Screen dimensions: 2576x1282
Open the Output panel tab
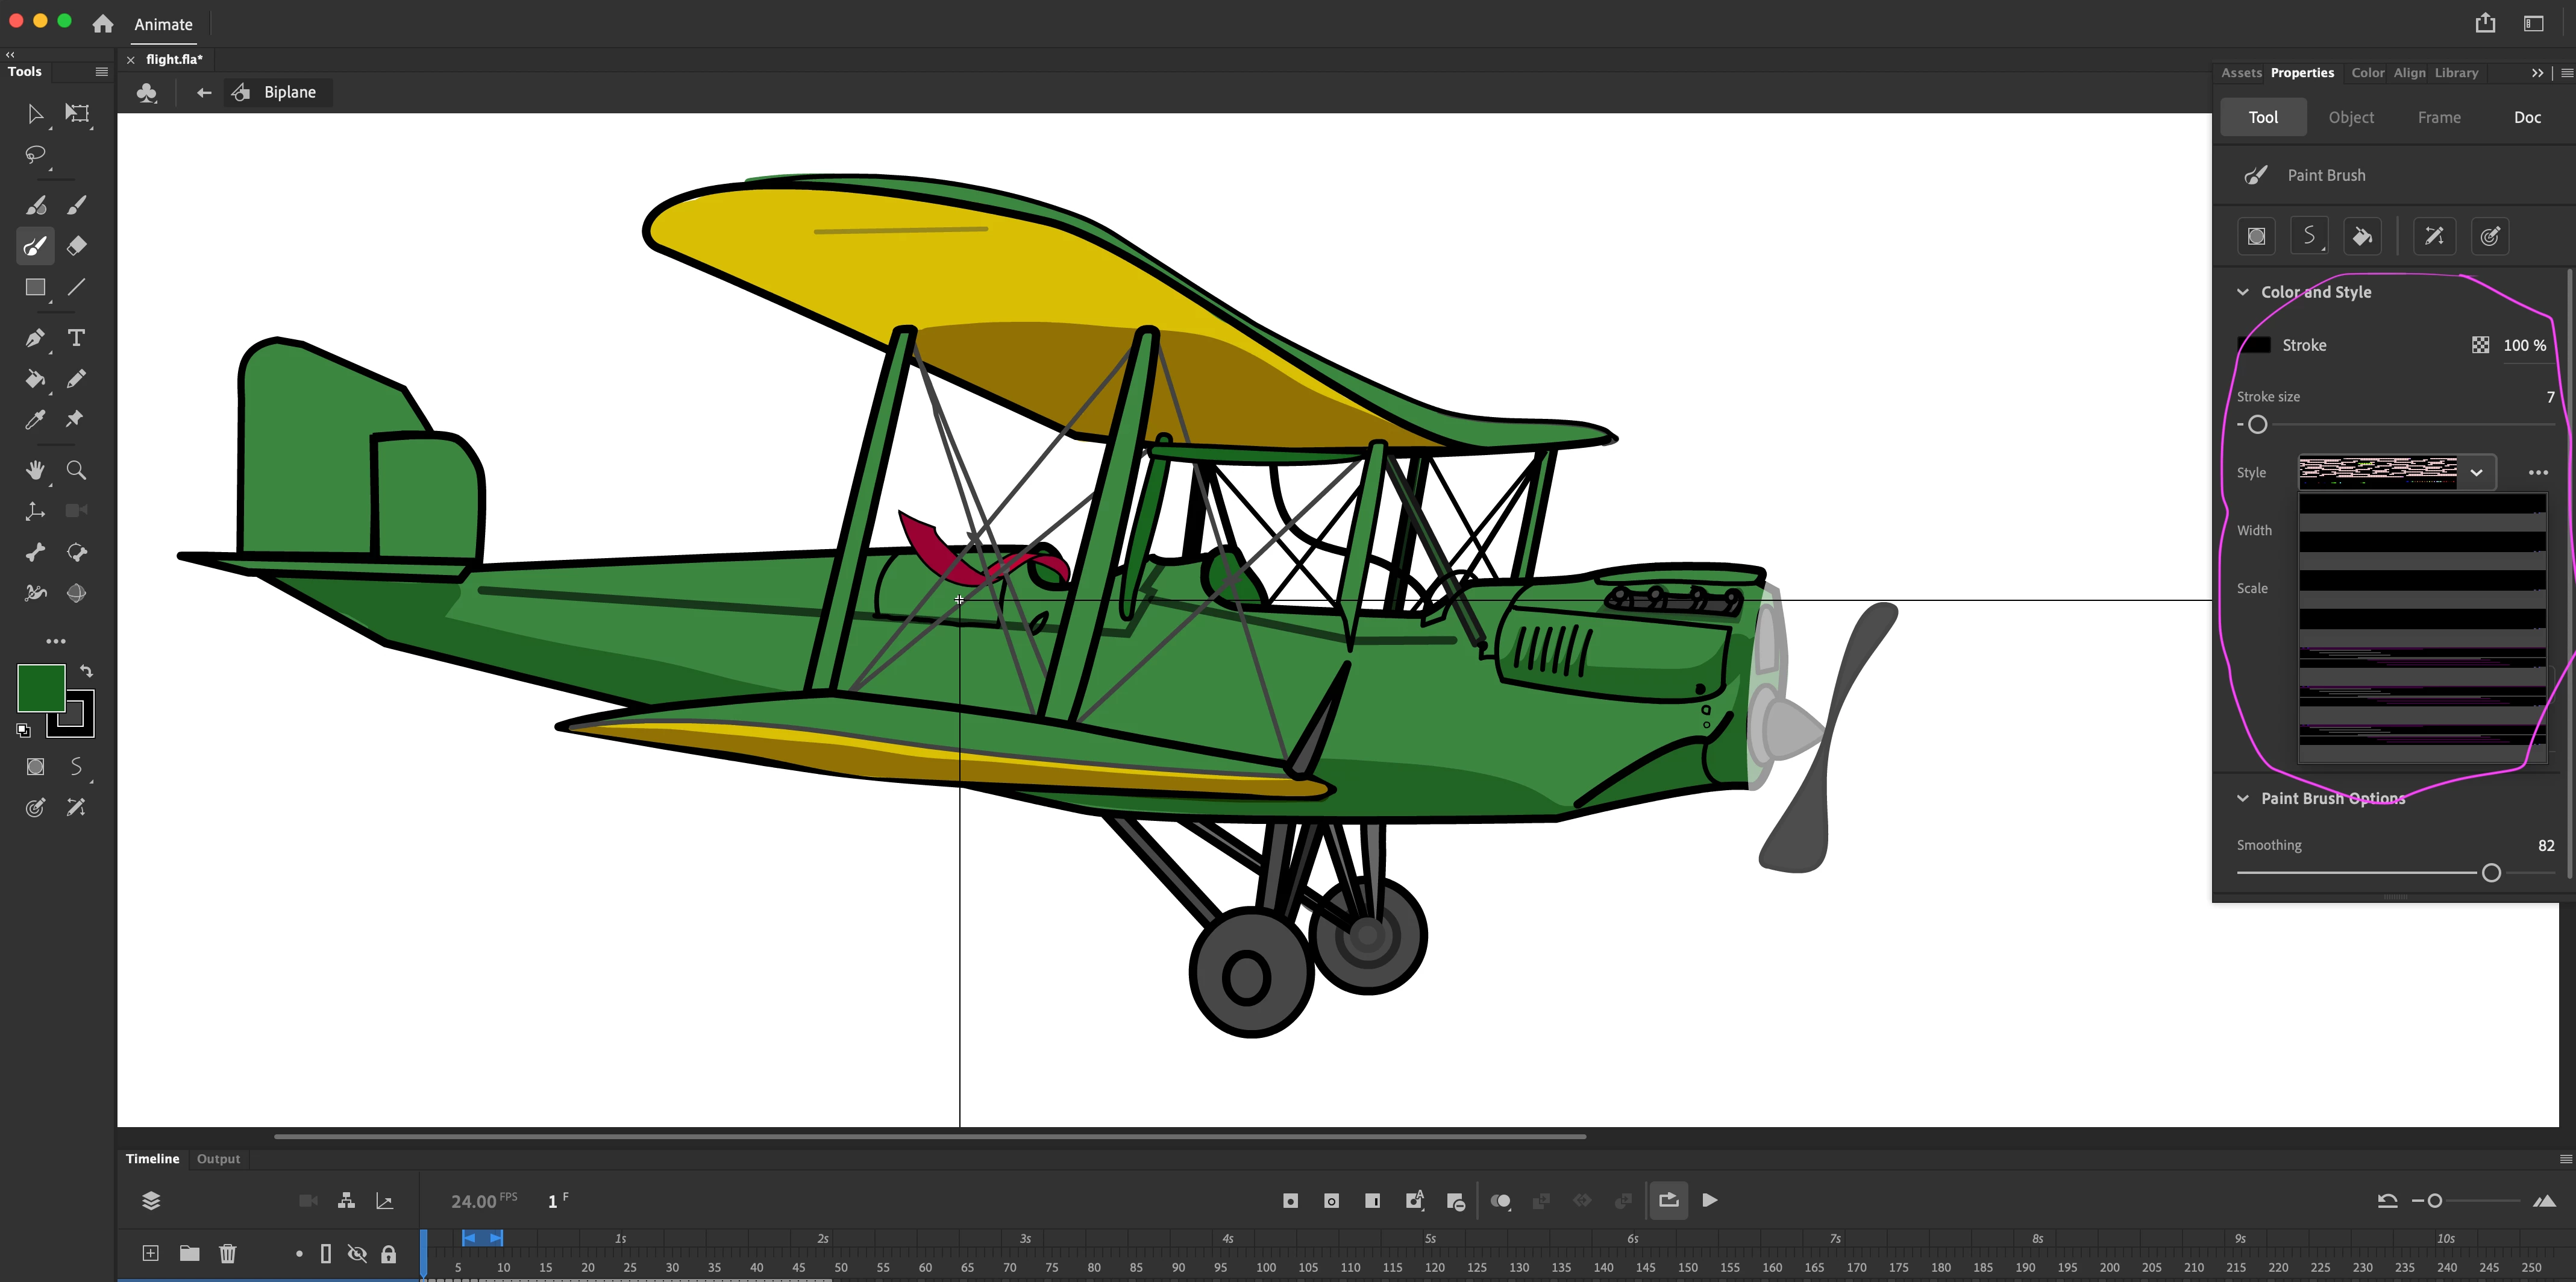[x=218, y=1159]
